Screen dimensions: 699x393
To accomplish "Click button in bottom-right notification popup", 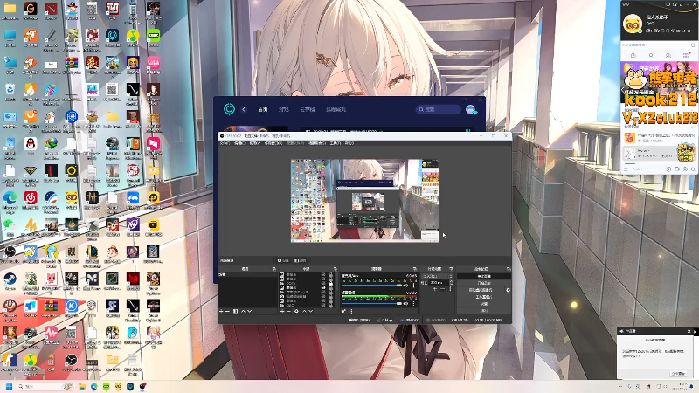I will tap(678, 374).
